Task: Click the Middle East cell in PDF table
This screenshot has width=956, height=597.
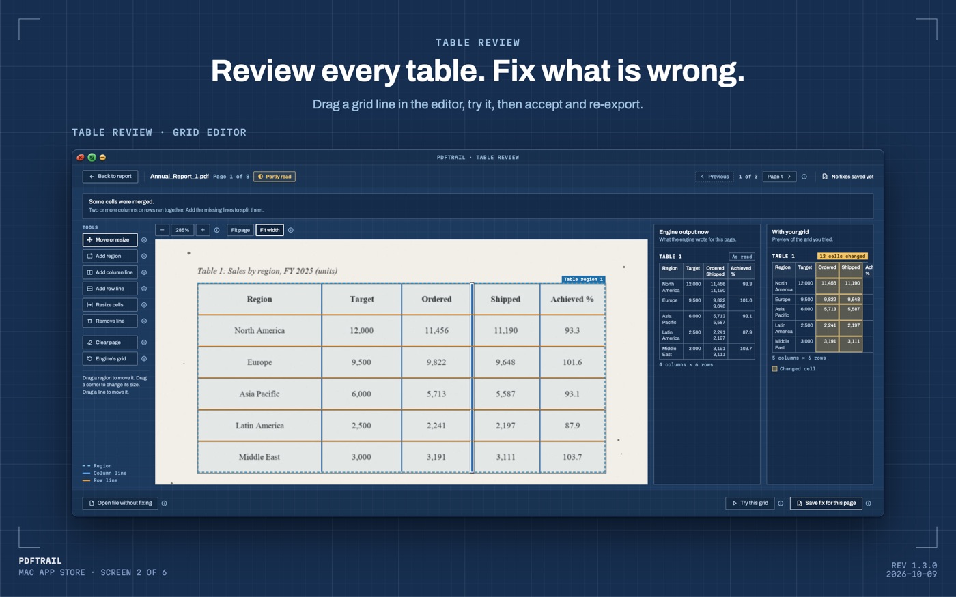Action: pos(259,457)
